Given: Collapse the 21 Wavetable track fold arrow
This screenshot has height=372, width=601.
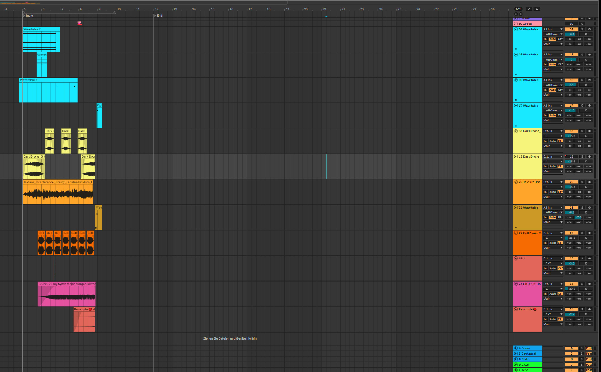Looking at the screenshot, I should click(516, 207).
